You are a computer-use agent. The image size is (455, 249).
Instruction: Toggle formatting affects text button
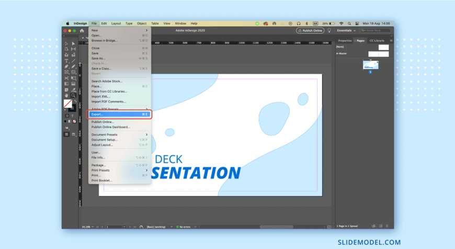tap(73, 116)
